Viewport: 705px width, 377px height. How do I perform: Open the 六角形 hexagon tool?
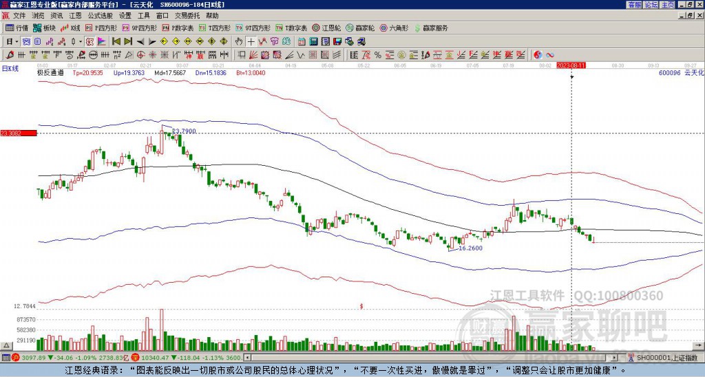click(394, 28)
